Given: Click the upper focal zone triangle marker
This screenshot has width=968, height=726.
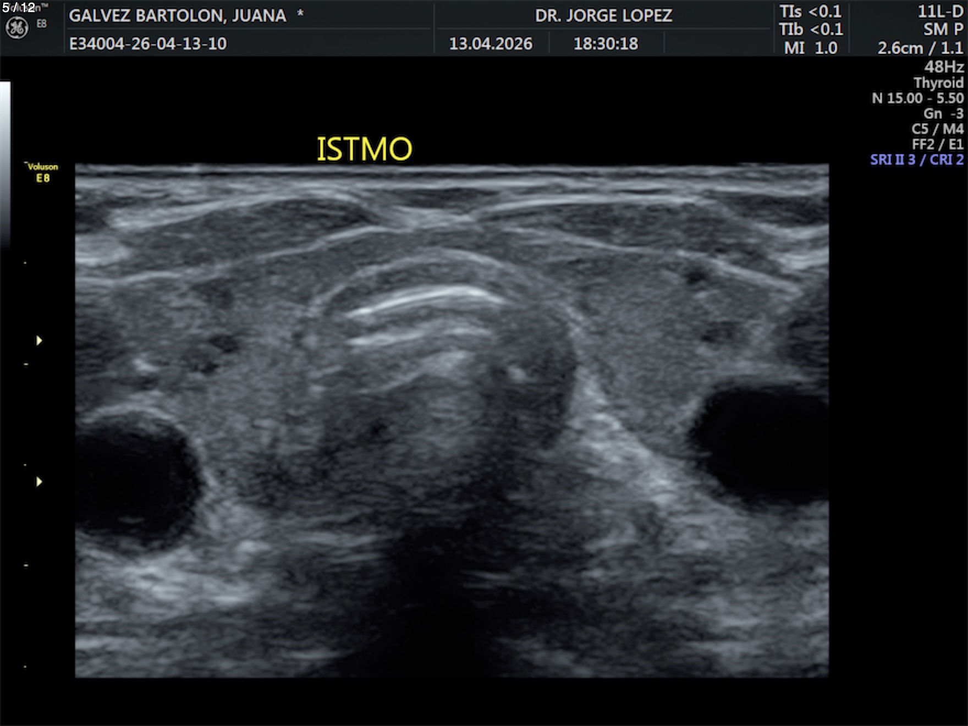Looking at the screenshot, I should point(39,340).
